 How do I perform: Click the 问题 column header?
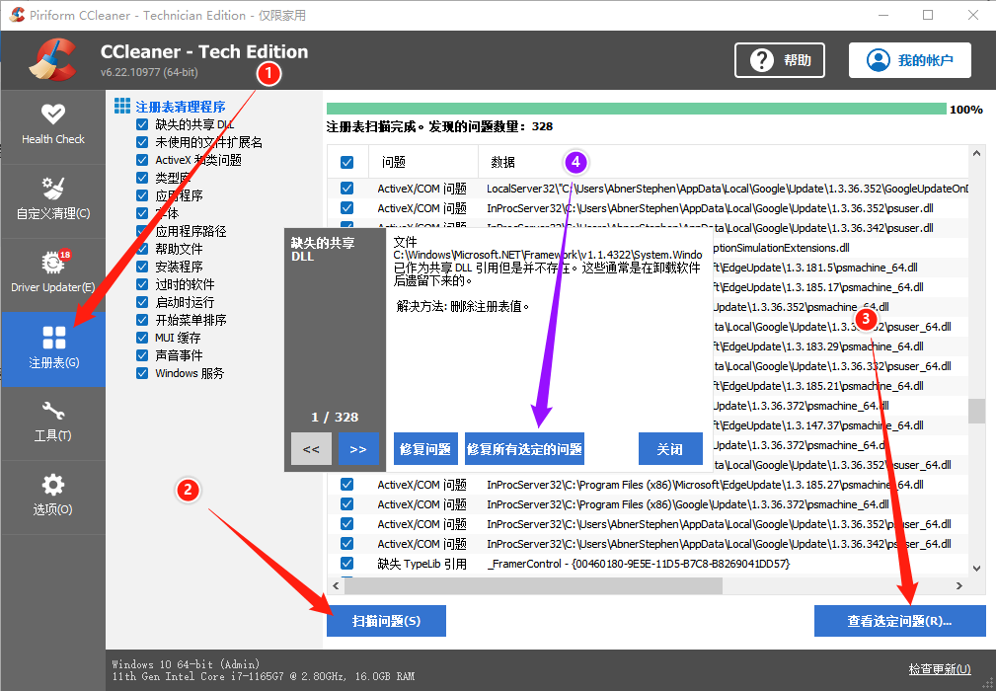click(423, 163)
